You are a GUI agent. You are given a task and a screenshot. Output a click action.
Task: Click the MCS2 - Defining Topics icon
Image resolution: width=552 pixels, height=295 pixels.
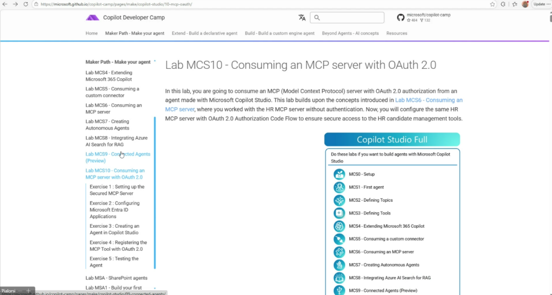pos(340,200)
